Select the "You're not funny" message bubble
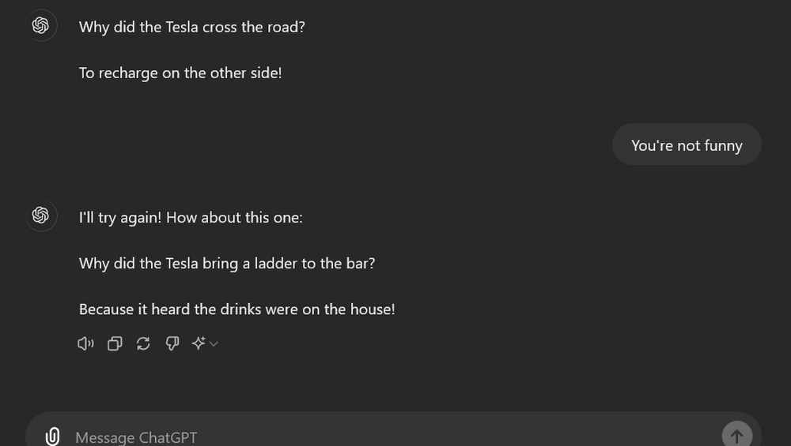This screenshot has height=446, width=791. [x=687, y=145]
